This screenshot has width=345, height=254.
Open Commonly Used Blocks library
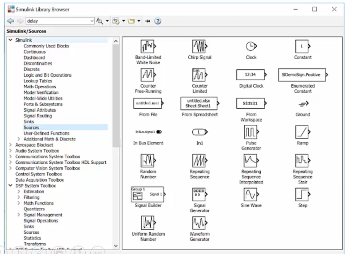pos(47,46)
